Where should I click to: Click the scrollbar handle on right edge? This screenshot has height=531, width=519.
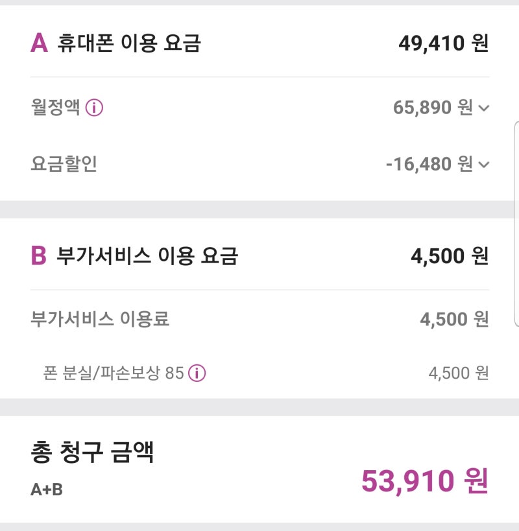[x=516, y=224]
